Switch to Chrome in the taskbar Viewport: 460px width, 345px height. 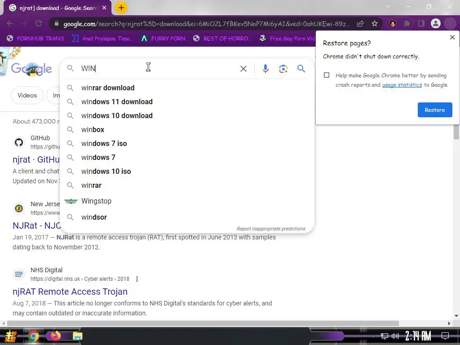(x=34, y=336)
